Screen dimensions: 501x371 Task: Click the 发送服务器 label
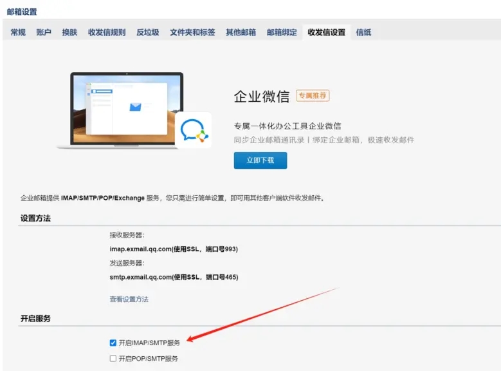click(x=127, y=263)
